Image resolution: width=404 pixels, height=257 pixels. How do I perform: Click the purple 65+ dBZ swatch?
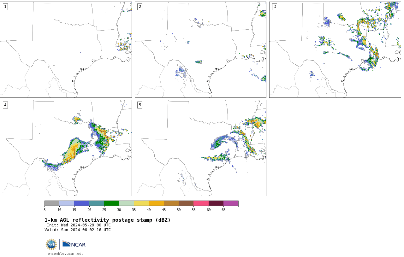pos(231,203)
